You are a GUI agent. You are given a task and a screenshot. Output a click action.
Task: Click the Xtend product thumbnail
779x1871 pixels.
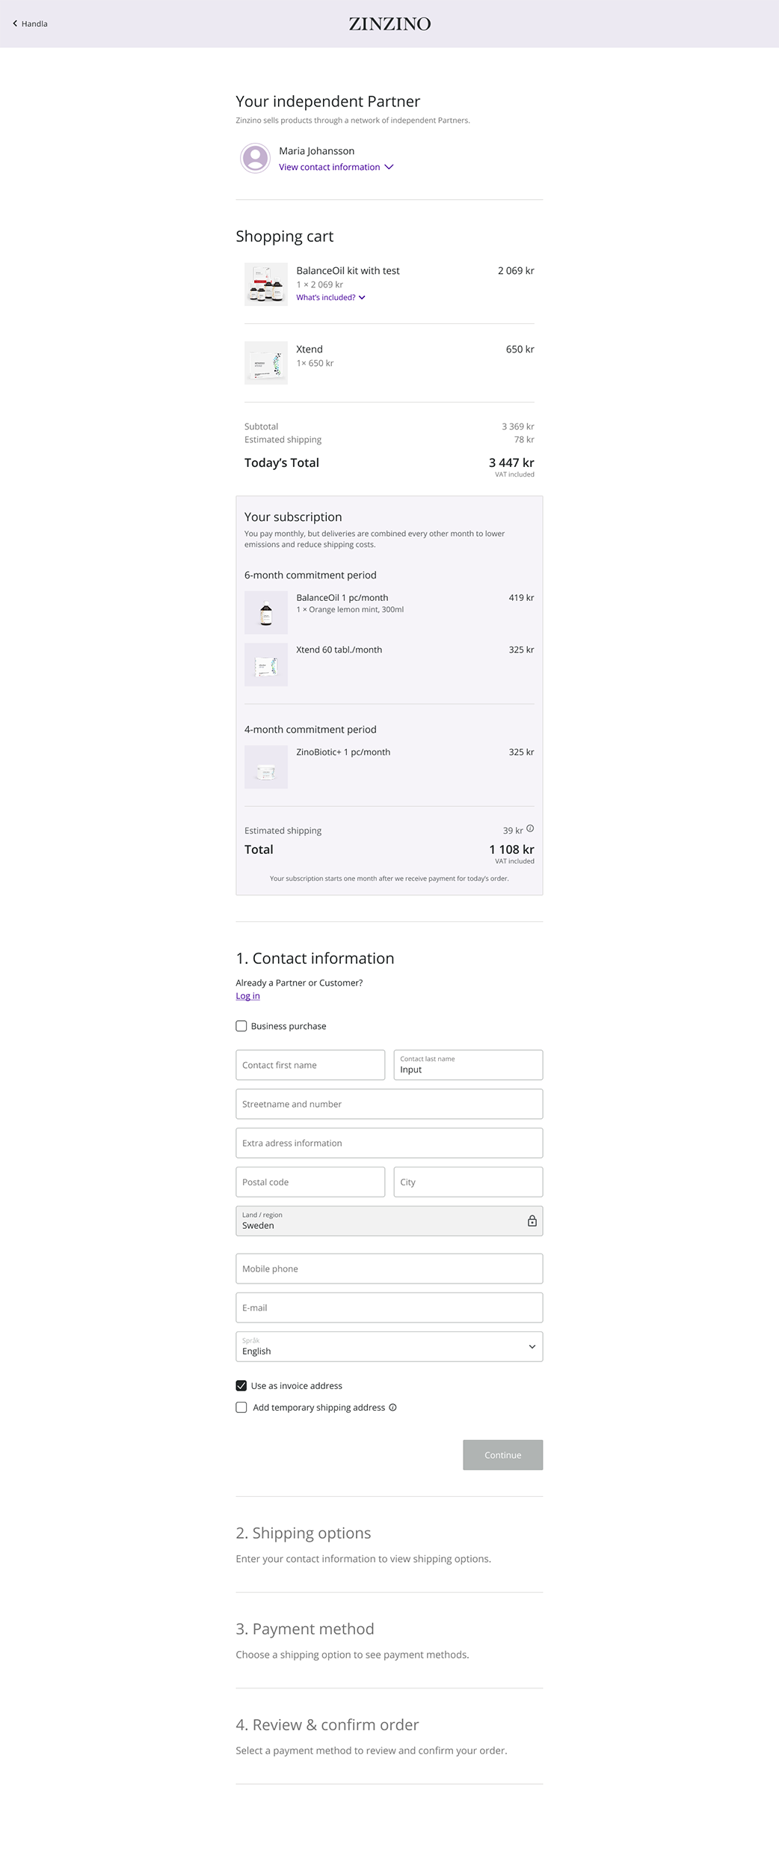pyautogui.click(x=265, y=363)
